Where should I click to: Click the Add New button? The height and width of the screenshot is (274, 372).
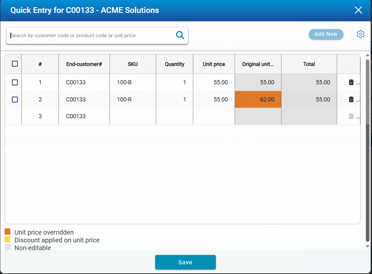326,34
